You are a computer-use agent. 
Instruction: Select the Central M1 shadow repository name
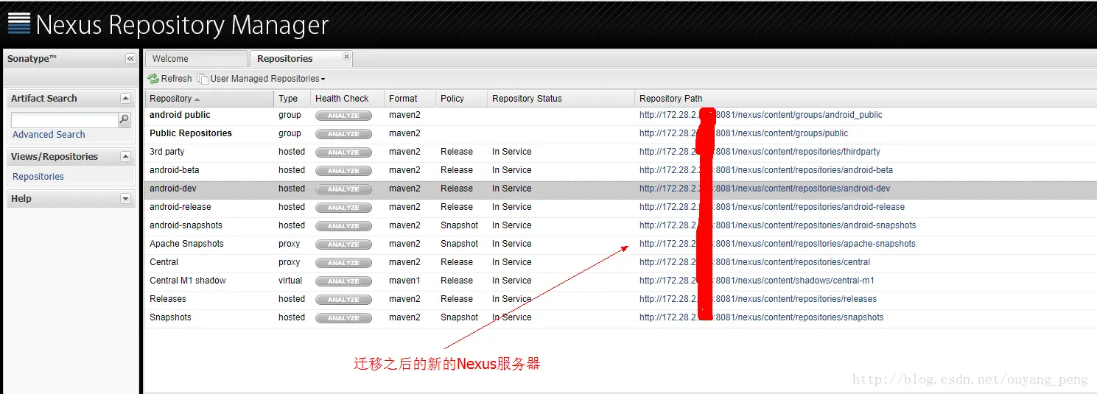(x=188, y=281)
